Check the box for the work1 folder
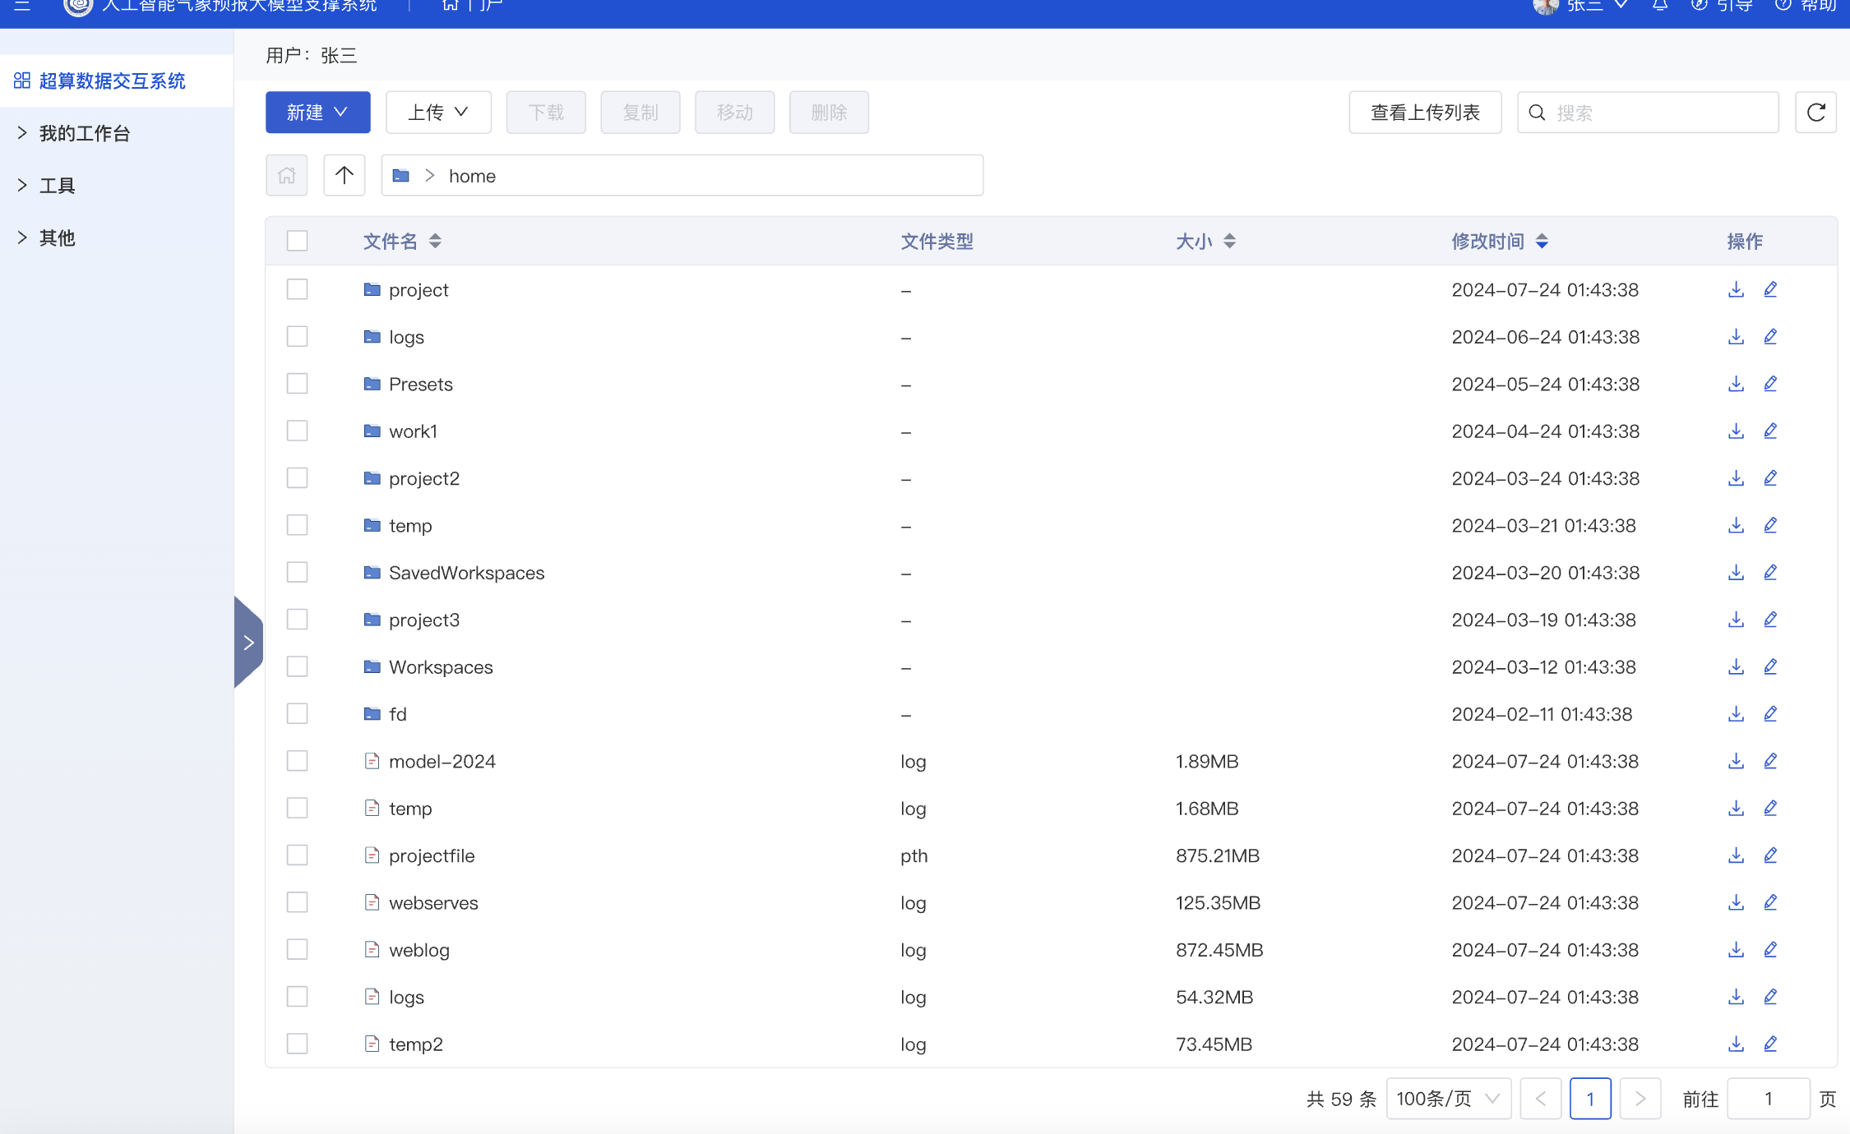Image resolution: width=1850 pixels, height=1134 pixels. pyautogui.click(x=297, y=431)
